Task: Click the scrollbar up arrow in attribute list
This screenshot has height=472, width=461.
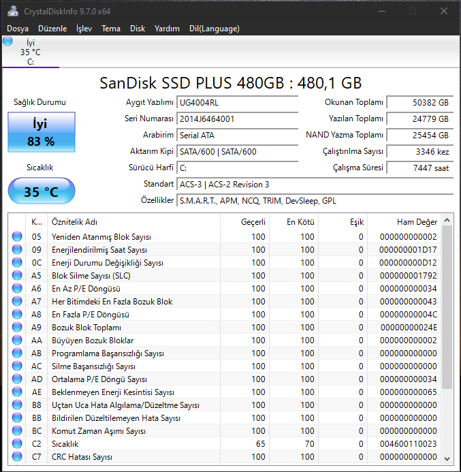Action: pyautogui.click(x=447, y=221)
